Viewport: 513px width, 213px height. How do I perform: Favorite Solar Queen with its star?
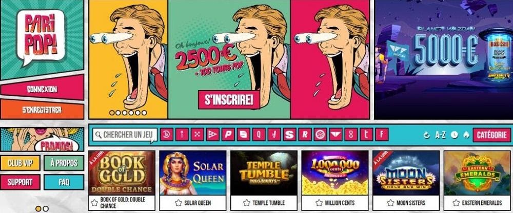tap(179, 203)
